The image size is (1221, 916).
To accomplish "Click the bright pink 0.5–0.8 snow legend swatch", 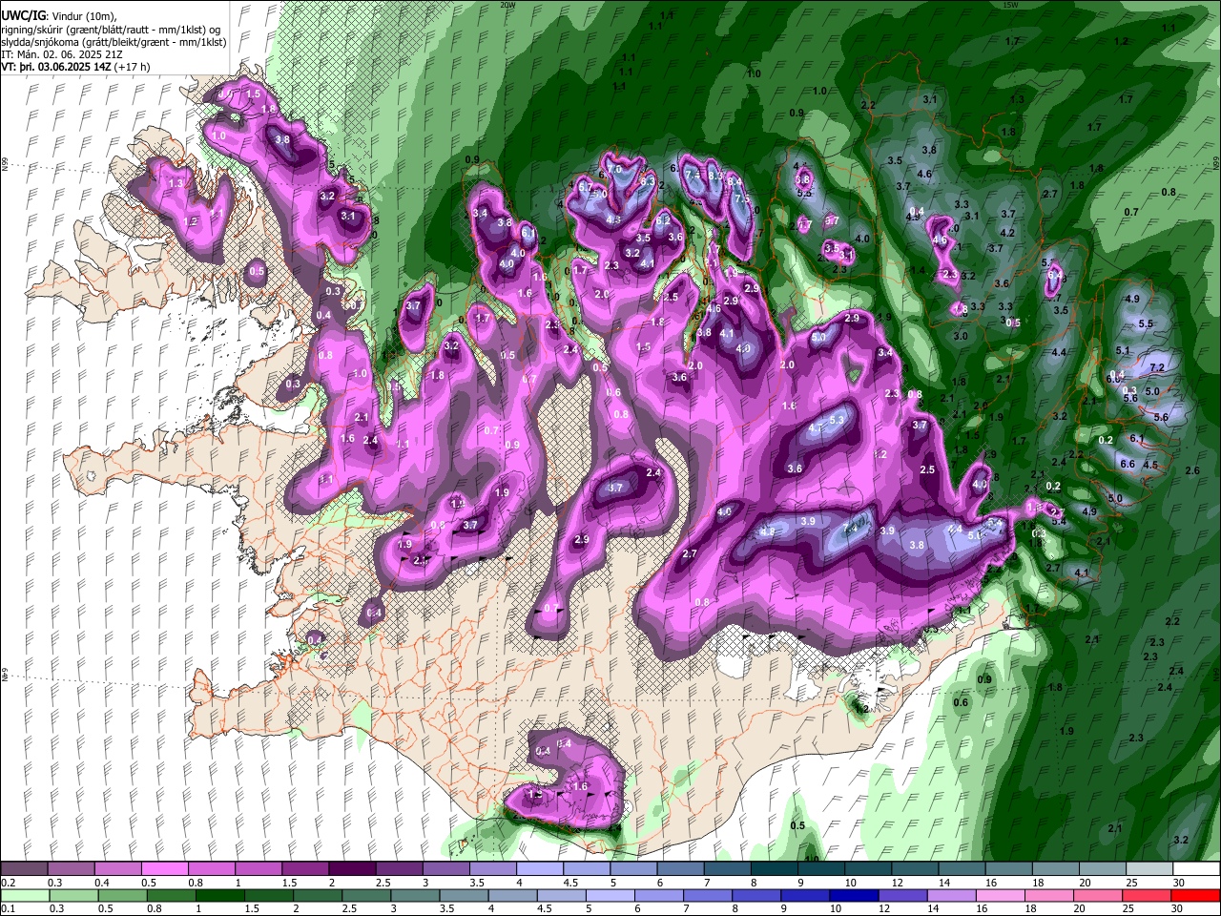I will click(165, 869).
